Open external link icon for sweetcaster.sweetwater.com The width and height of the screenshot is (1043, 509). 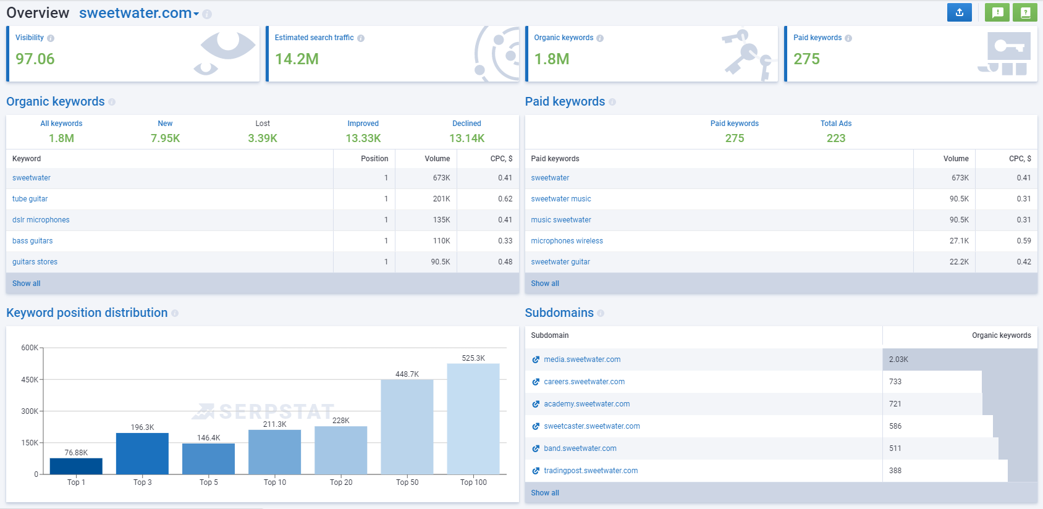536,426
